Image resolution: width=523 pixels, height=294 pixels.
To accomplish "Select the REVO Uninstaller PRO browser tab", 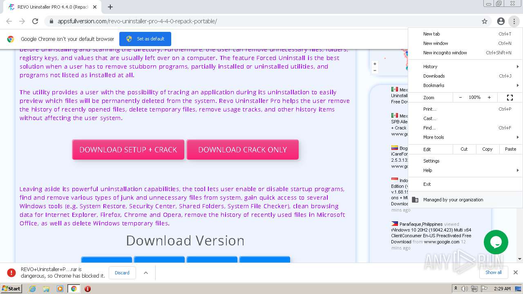I will coord(53,7).
